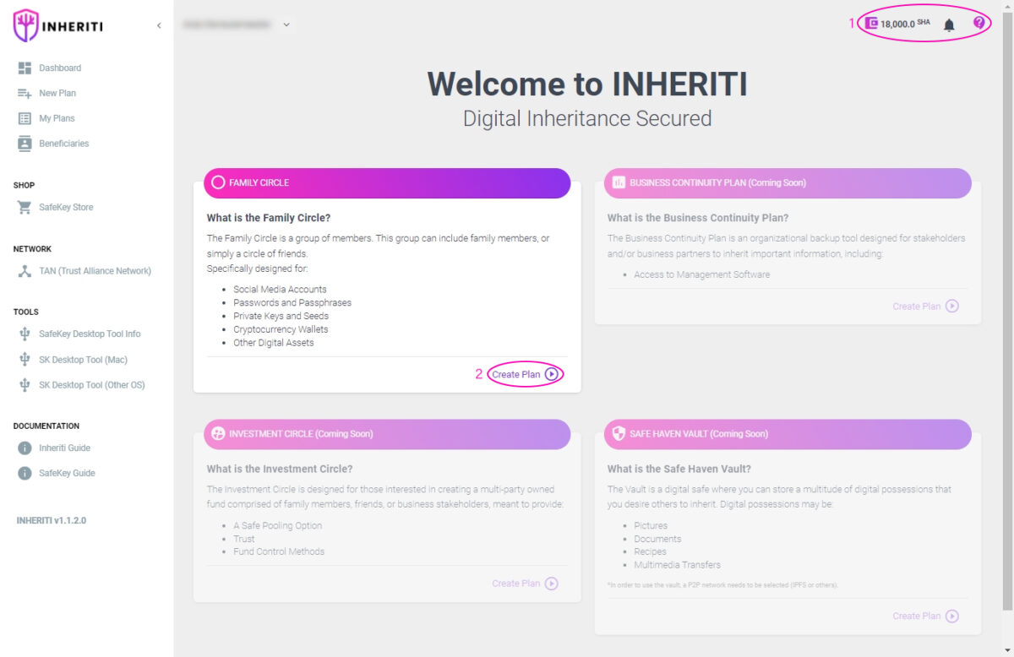This screenshot has width=1014, height=657.
Task: Click the help question mark icon
Action: tap(980, 24)
